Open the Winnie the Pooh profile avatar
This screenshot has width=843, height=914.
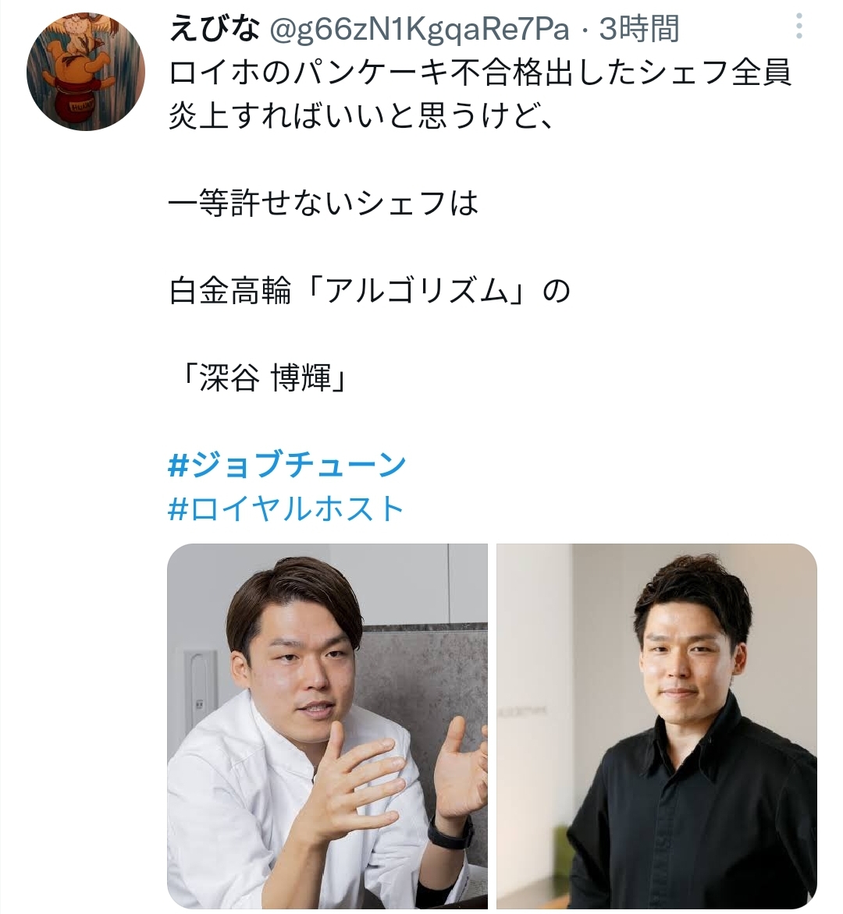(86, 73)
